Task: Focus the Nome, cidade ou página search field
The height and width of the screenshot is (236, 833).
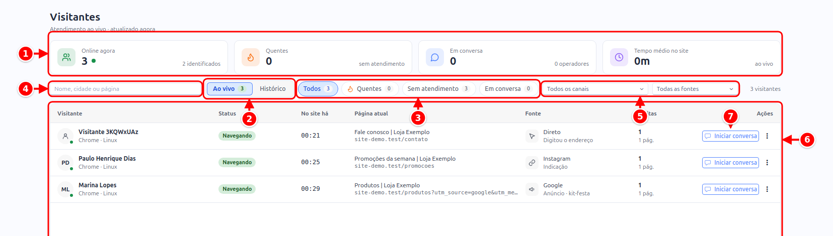Action: (125, 89)
